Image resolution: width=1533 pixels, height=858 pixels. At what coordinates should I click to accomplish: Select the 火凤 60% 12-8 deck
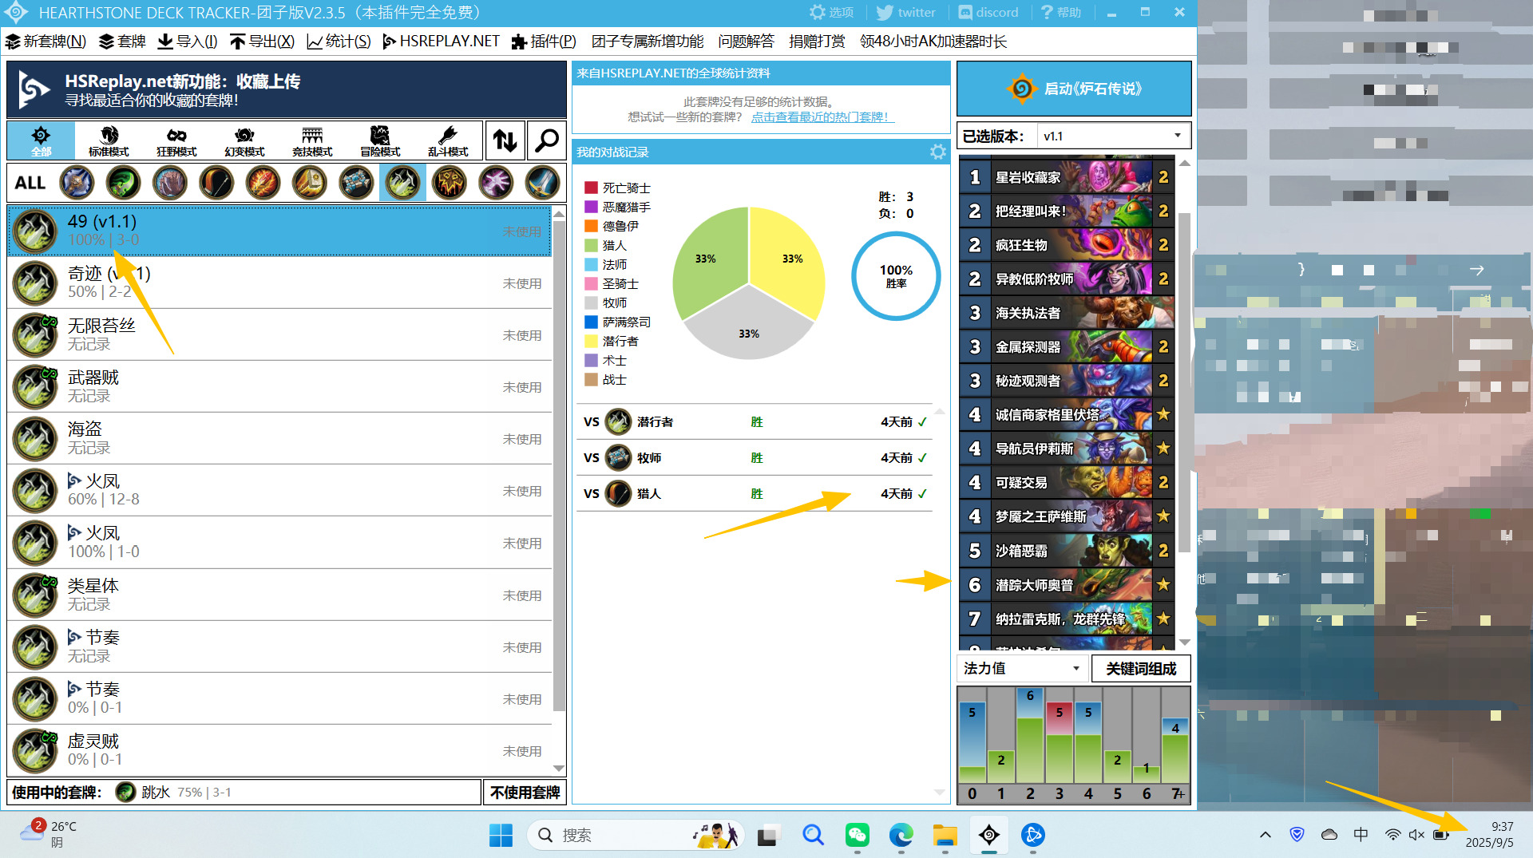tap(279, 490)
